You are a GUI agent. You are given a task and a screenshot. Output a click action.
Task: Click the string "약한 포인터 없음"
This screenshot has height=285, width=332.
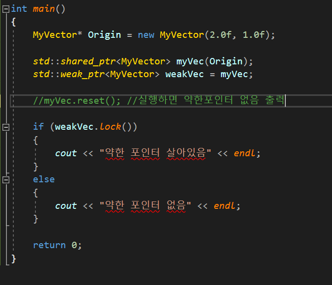tap(145, 205)
